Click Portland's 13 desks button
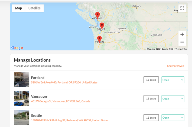Screen dimensions: 192x127 (151, 80)
